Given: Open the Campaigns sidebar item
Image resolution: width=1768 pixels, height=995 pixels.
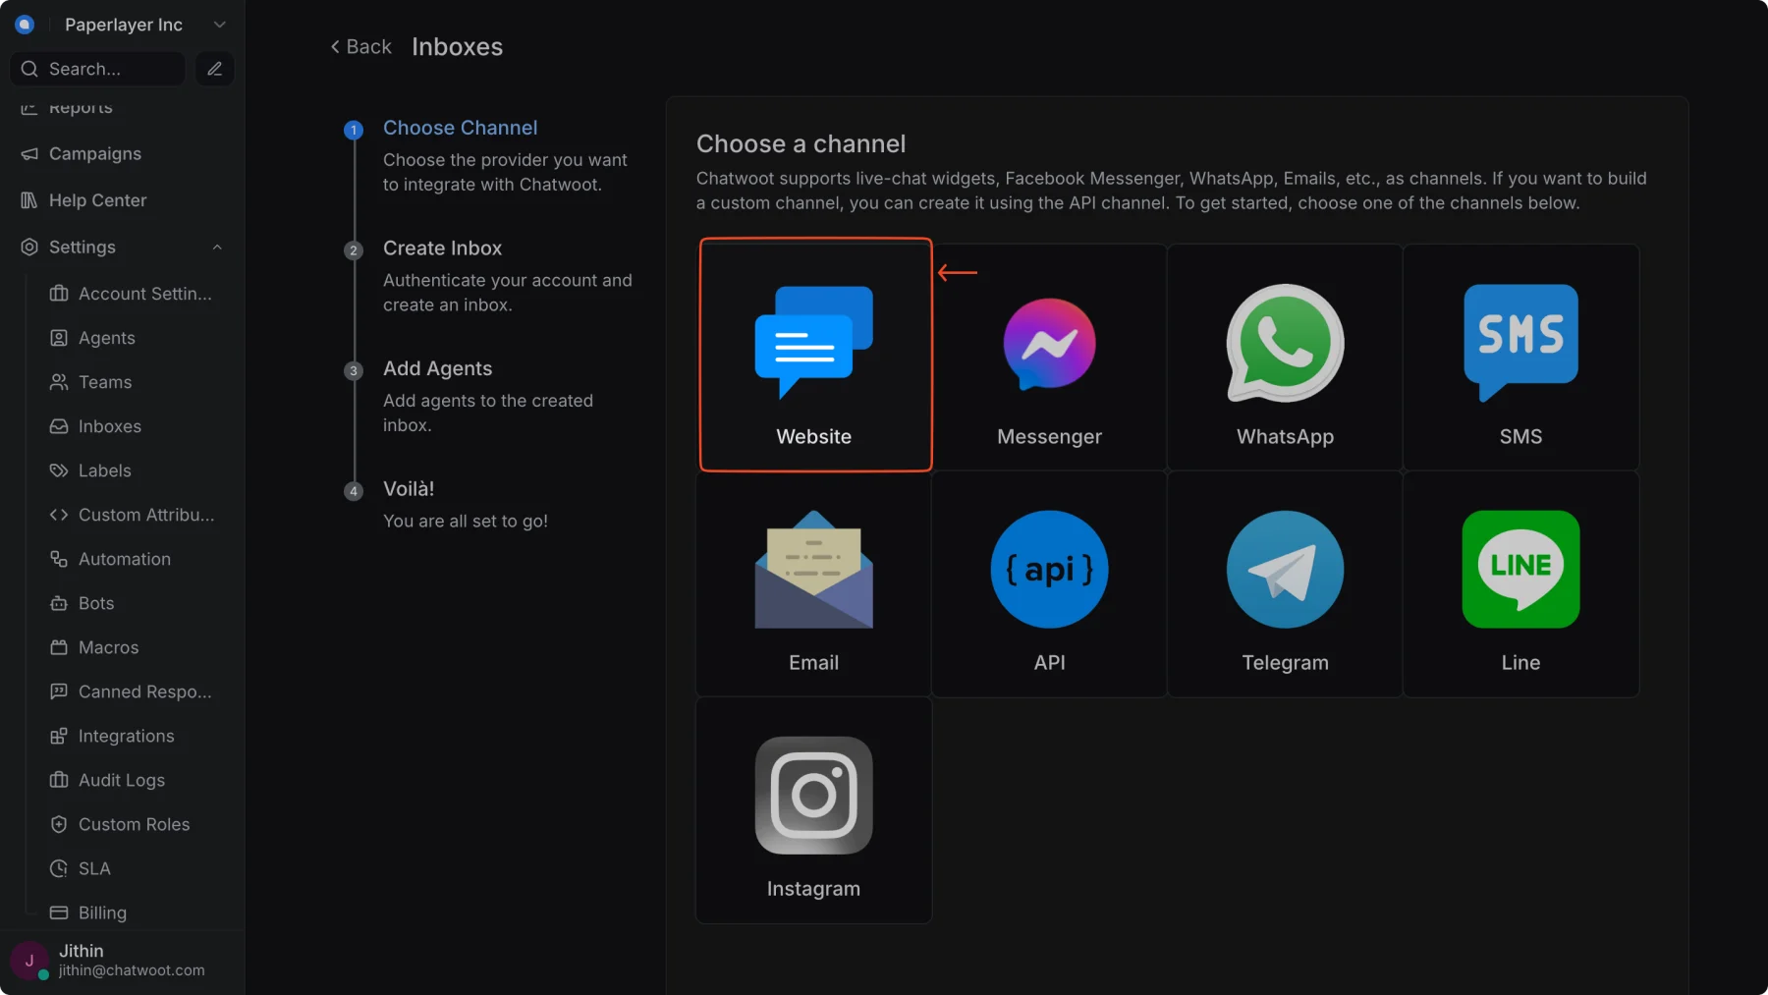Looking at the screenshot, I should pyautogui.click(x=94, y=154).
